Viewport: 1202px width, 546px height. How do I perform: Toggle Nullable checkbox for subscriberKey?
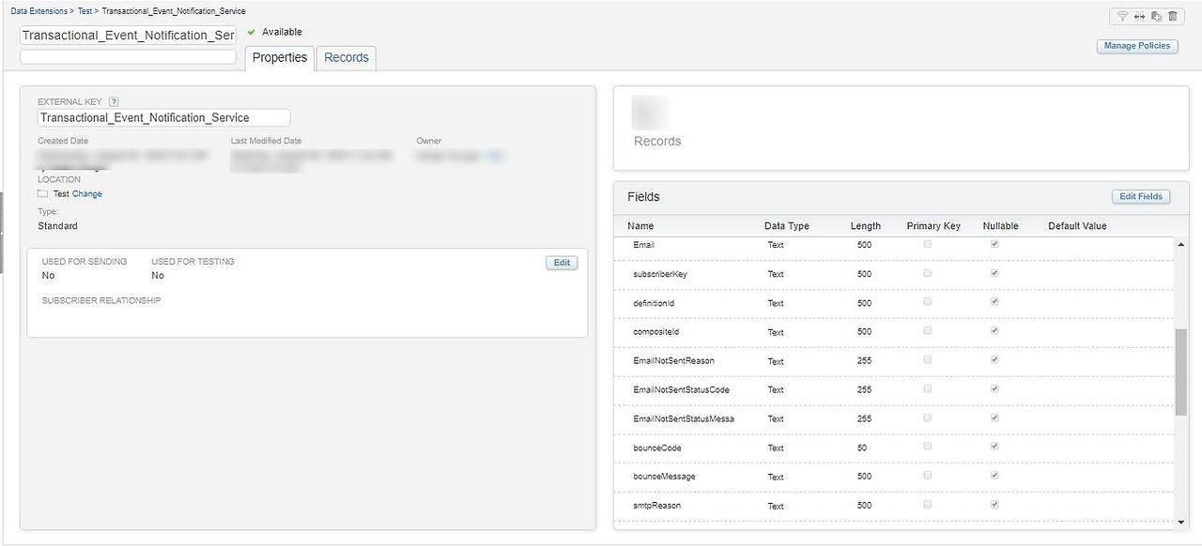[x=995, y=273]
